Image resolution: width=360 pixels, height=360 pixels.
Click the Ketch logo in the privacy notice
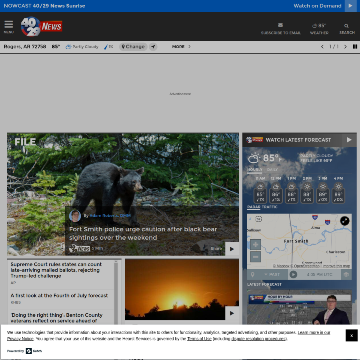coord(34,351)
